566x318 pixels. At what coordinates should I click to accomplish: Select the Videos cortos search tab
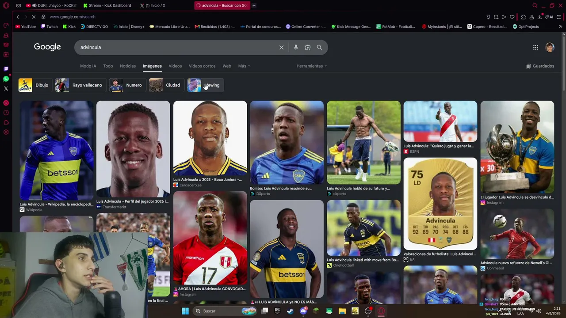(202, 66)
